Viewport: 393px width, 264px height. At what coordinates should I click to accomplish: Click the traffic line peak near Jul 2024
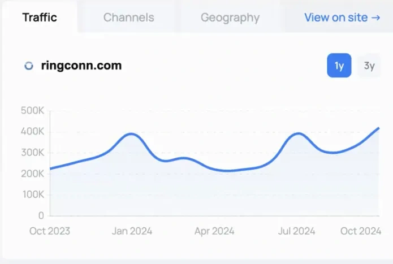[298, 133]
